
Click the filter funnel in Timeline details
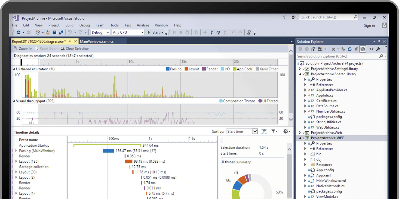pyautogui.click(x=273, y=131)
